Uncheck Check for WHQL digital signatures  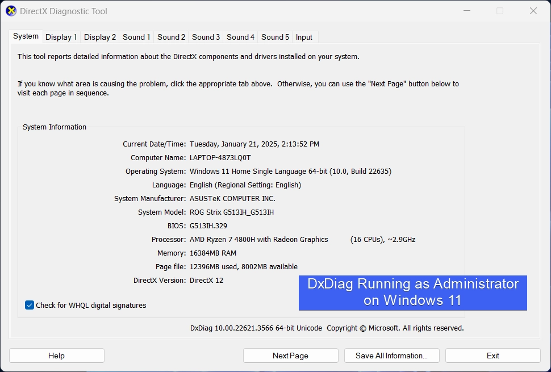(x=30, y=305)
